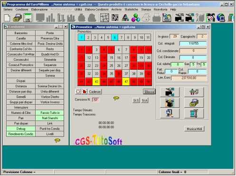Open the Rendimento Condiz. condition
236x176 pixels.
click(21, 134)
